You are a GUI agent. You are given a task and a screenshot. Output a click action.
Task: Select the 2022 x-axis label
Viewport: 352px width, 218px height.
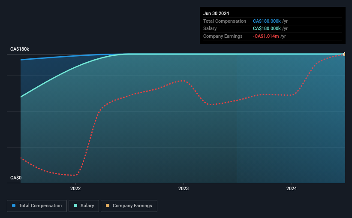[75, 188]
